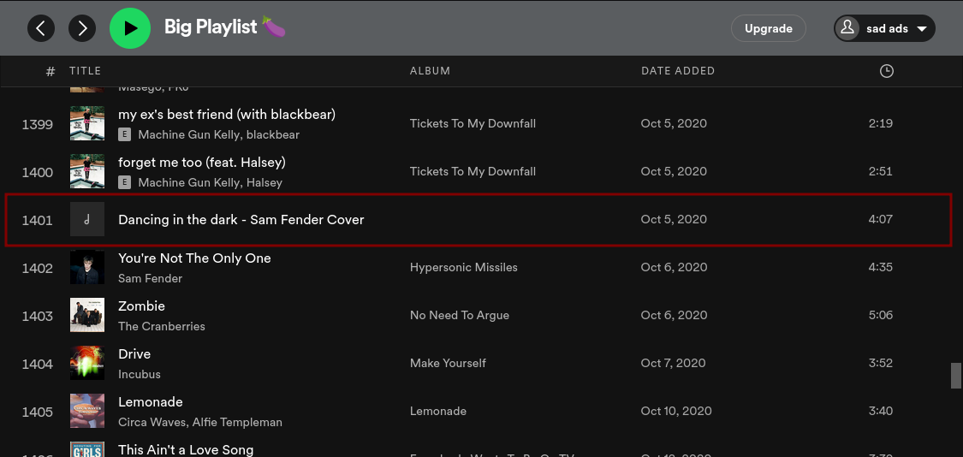Click the vertical scrollbar thumb
Image resolution: width=963 pixels, height=457 pixels.
(x=955, y=376)
